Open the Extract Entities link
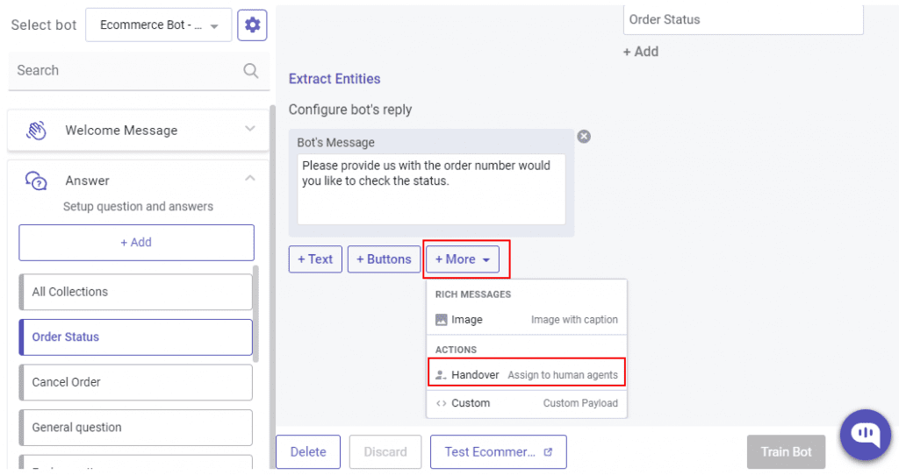 tap(334, 79)
